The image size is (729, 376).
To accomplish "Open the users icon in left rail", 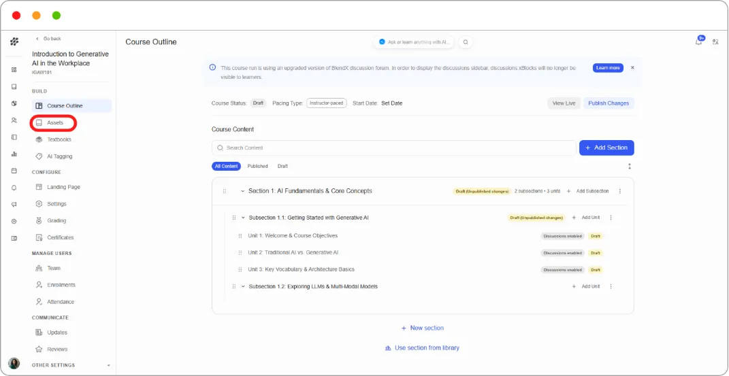I will [14, 120].
